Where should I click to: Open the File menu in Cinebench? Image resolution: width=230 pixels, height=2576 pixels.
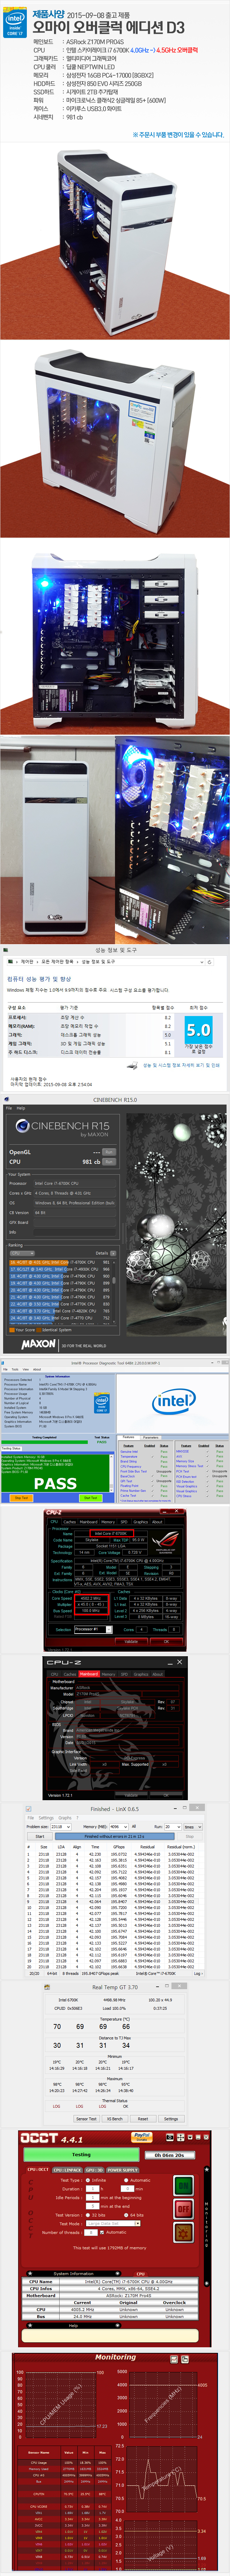point(9,1108)
